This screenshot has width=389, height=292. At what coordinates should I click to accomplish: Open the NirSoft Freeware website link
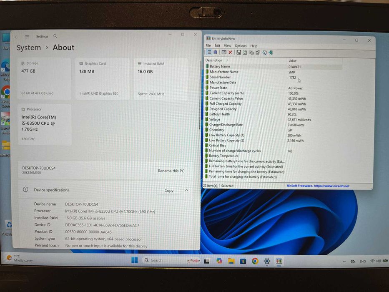(318, 186)
